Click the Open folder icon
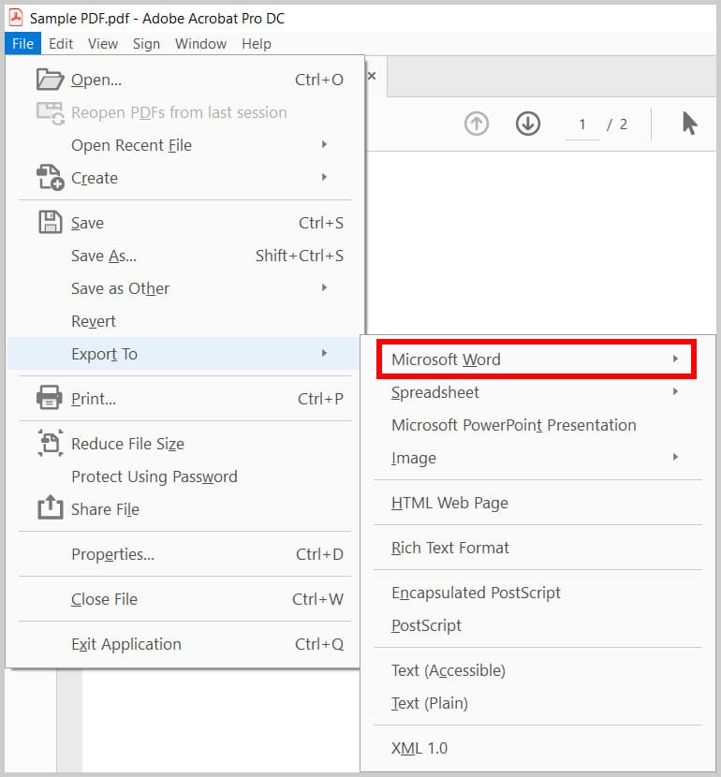This screenshot has width=721, height=777. pyautogui.click(x=50, y=80)
